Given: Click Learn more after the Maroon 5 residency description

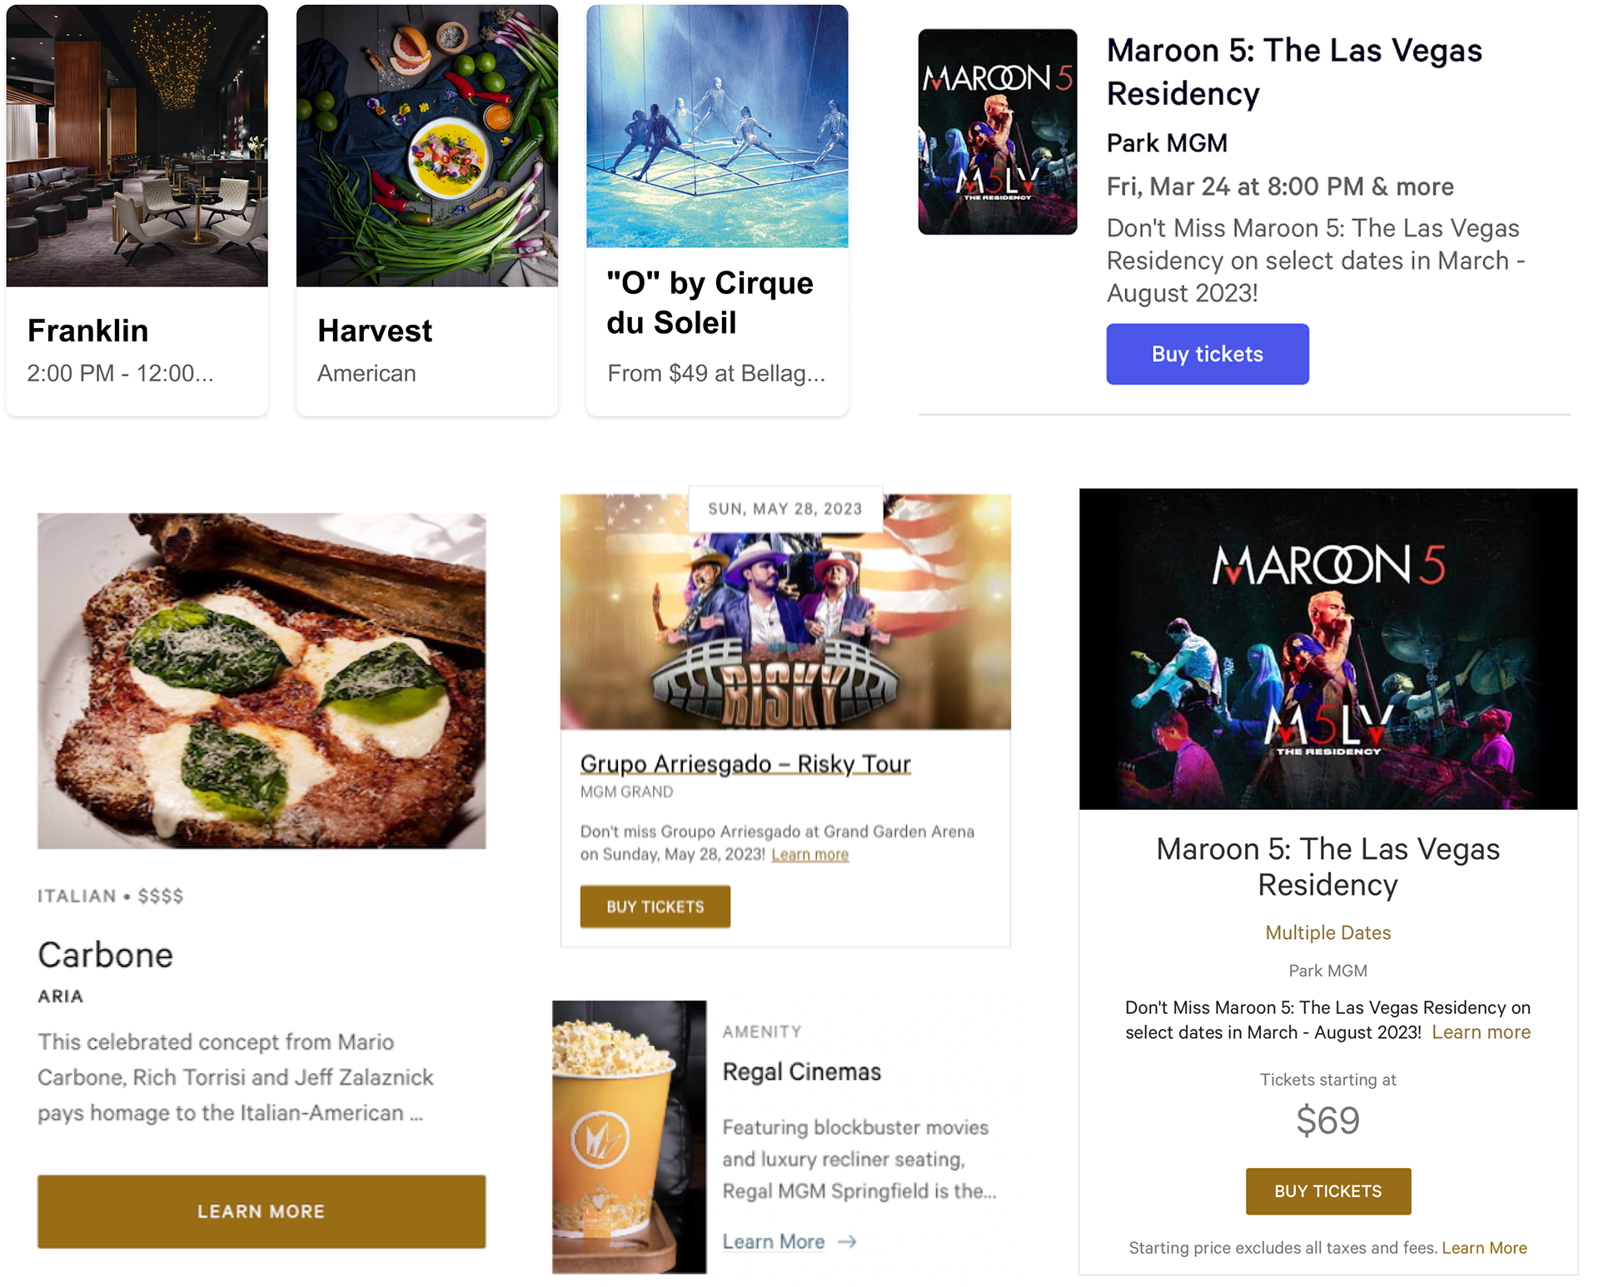Looking at the screenshot, I should coord(1481,1032).
